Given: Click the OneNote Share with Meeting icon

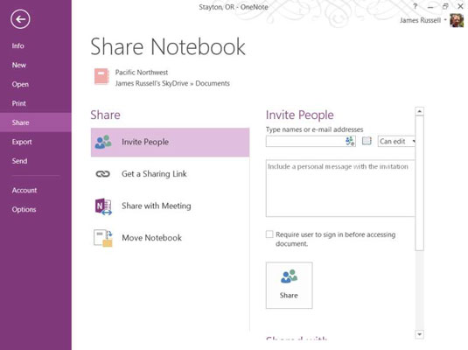Looking at the screenshot, I should [103, 206].
